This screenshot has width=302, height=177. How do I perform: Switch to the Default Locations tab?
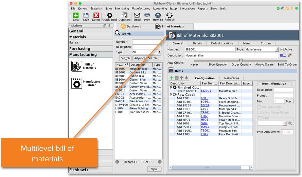point(222,43)
